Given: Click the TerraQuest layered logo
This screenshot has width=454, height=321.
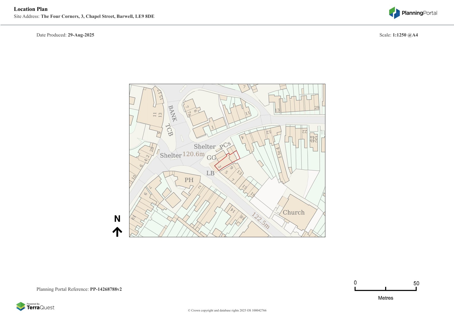Looking at the screenshot, I should [21, 306].
